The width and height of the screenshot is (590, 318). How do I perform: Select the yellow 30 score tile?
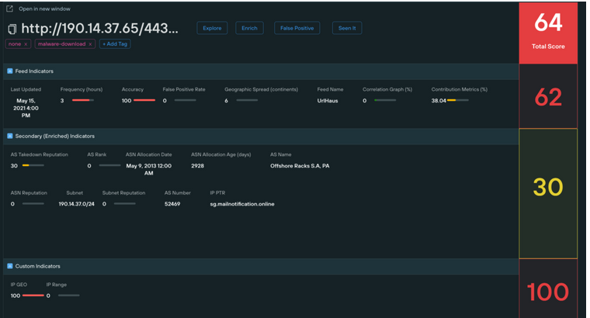pos(548,187)
